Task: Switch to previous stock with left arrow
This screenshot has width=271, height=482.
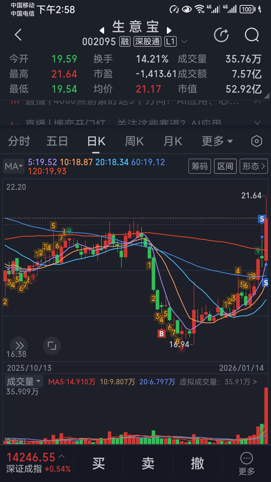Action: point(102,30)
